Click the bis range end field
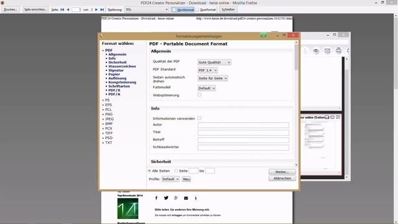The width and height of the screenshot is (398, 224). [210, 171]
